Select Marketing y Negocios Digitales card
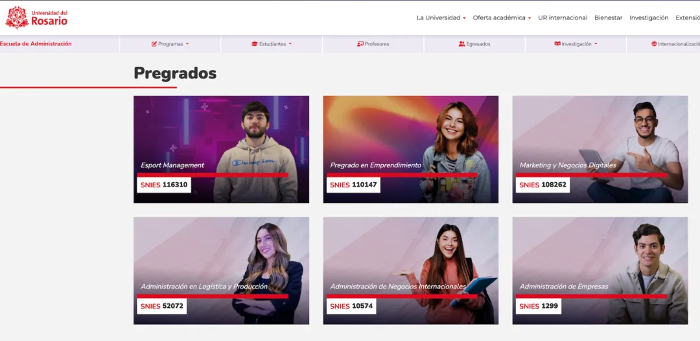700x341 pixels. [600, 150]
